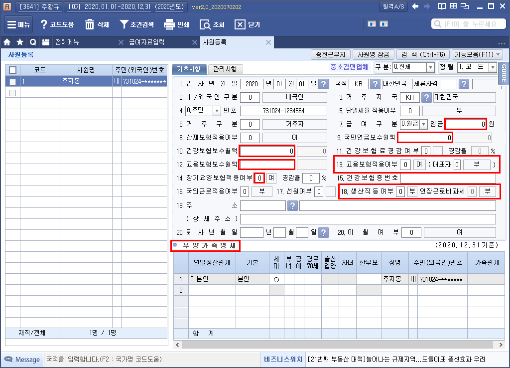Close the 전체메뉴 tab
The width and height of the screenshot is (510, 368).
point(121,42)
